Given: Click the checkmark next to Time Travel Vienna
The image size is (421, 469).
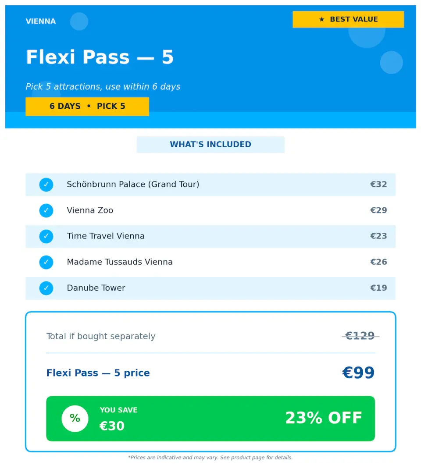Looking at the screenshot, I should pyautogui.click(x=46, y=236).
